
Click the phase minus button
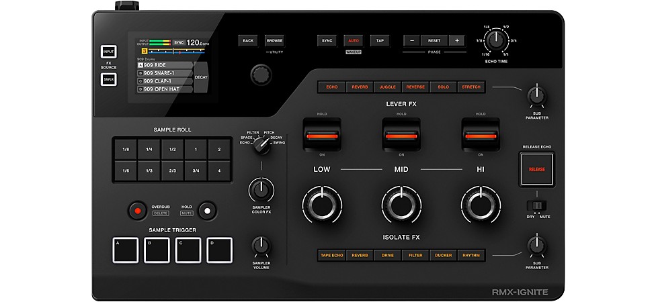click(411, 40)
